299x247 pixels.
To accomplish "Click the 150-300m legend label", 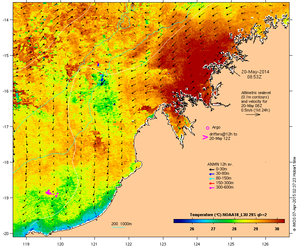I will pyautogui.click(x=225, y=183).
